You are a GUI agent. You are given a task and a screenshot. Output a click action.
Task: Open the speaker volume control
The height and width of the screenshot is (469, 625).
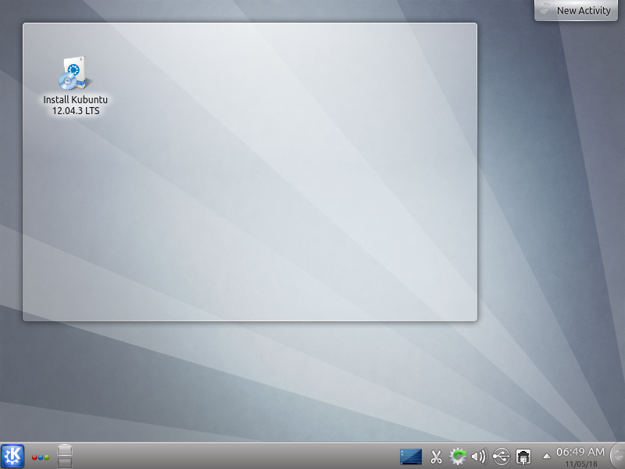point(479,456)
